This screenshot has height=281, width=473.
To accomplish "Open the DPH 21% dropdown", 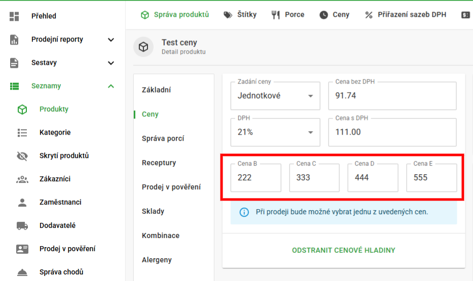I will click(275, 132).
